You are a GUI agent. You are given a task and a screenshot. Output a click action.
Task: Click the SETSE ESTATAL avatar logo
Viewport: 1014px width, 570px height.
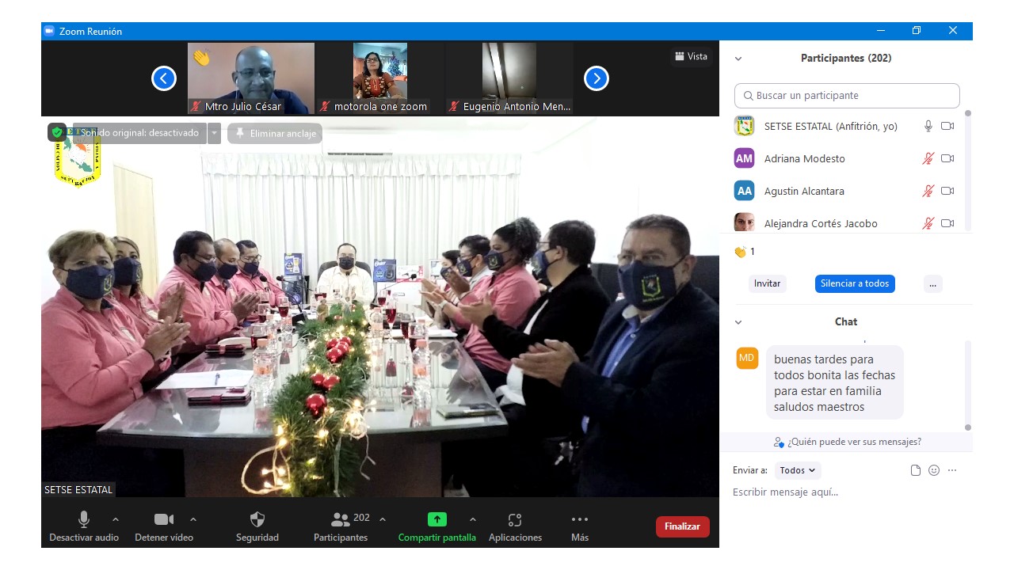click(744, 126)
